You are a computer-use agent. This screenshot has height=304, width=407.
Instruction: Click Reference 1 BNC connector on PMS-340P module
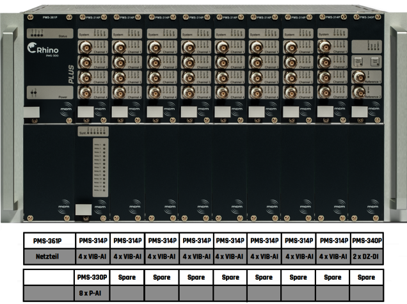359,78
